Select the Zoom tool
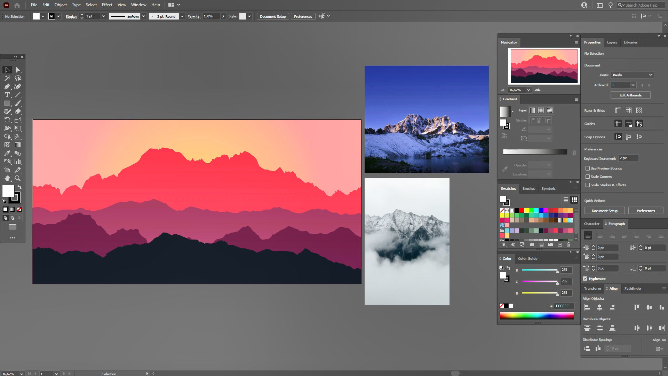The width and height of the screenshot is (668, 376). pyautogui.click(x=18, y=178)
